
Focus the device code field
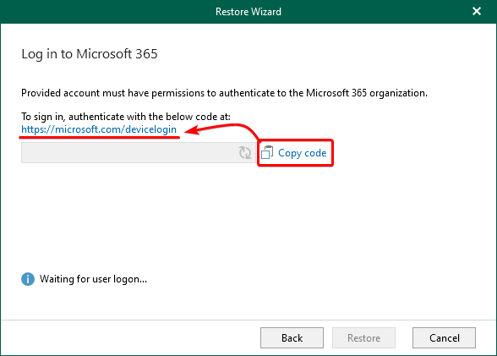(139, 153)
